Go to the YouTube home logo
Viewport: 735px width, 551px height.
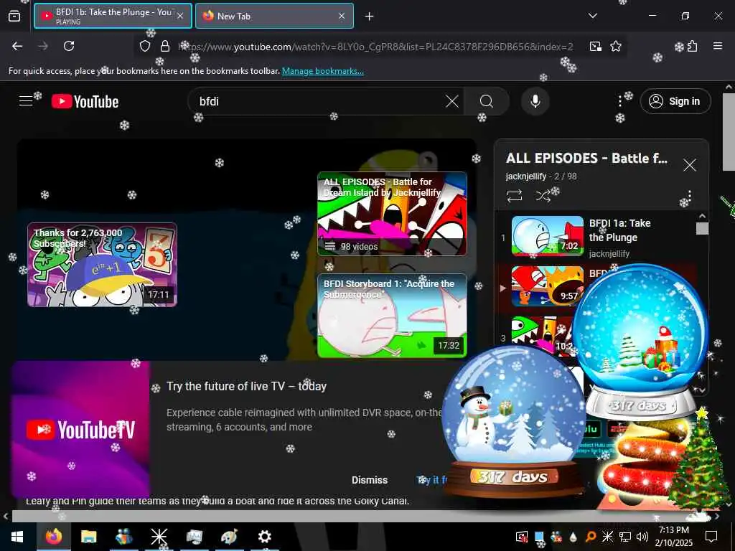coord(85,101)
